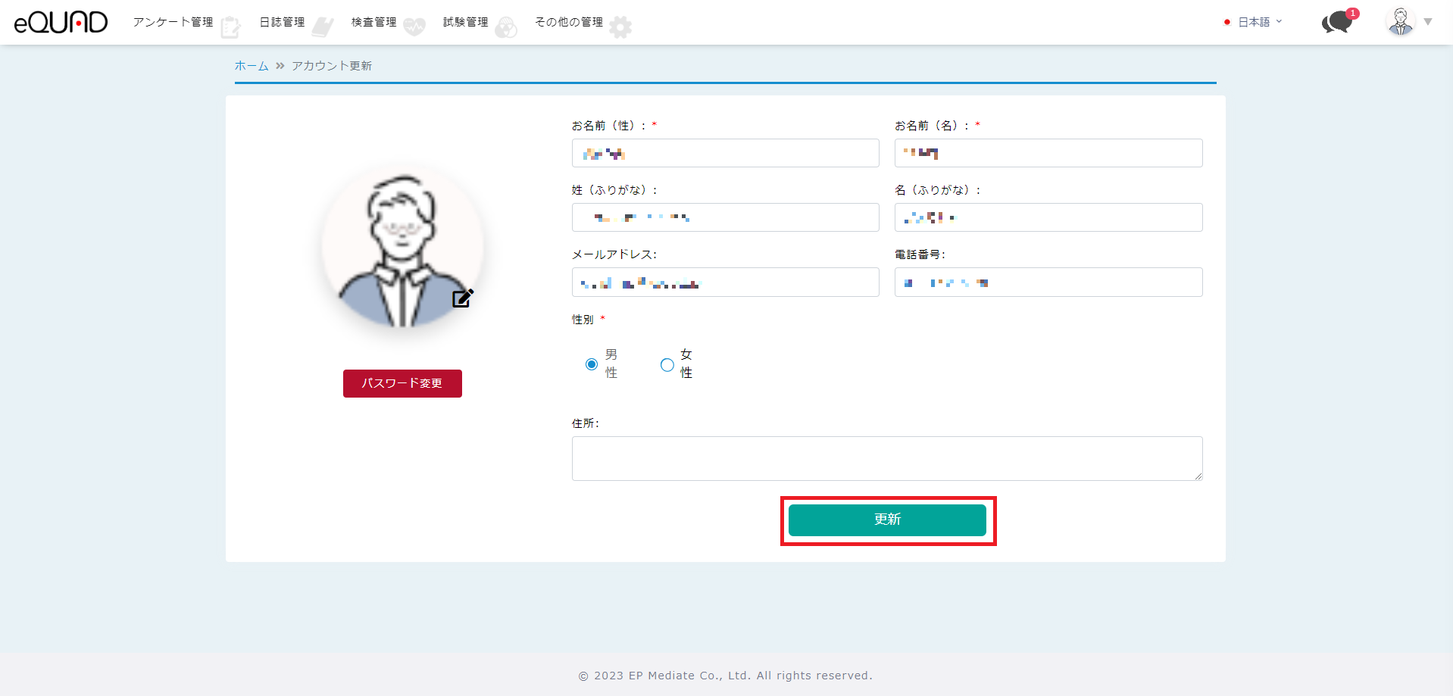Open the 日本語 language dropdown
1453x696 pixels.
pyautogui.click(x=1255, y=22)
